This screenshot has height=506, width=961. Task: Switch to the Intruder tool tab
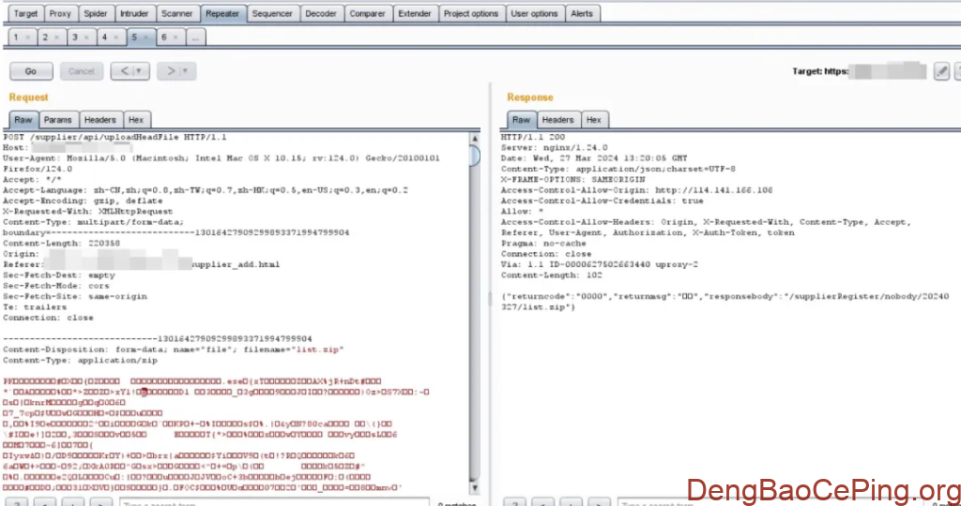[133, 14]
